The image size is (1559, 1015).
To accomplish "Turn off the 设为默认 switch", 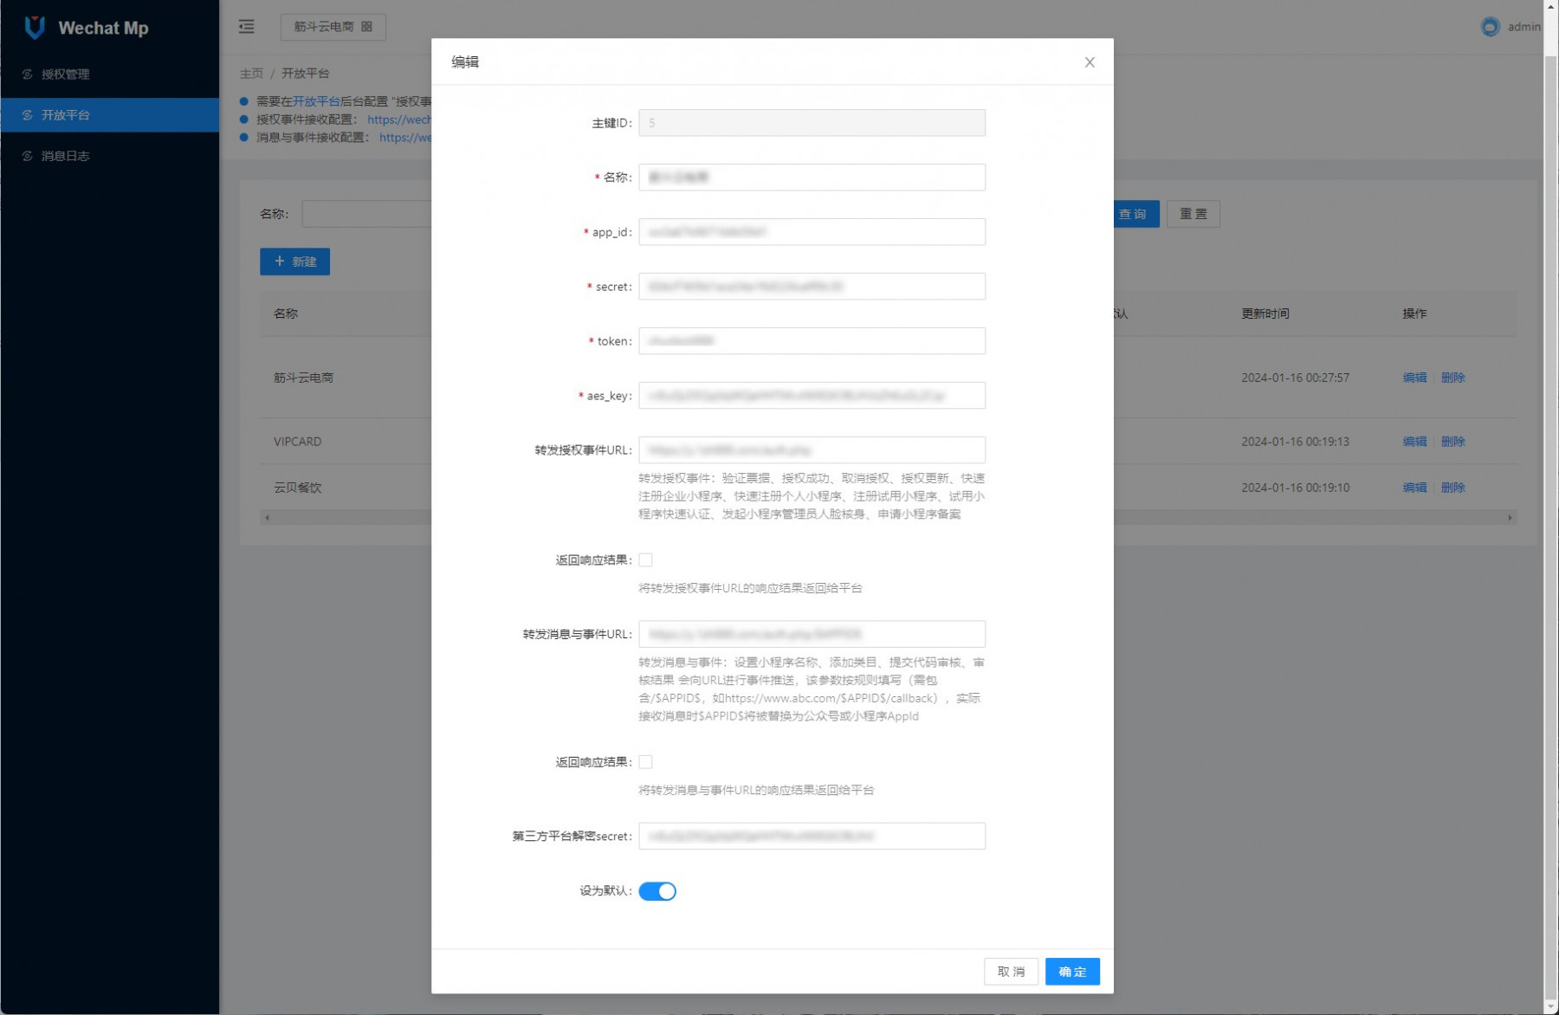I will 657,891.
